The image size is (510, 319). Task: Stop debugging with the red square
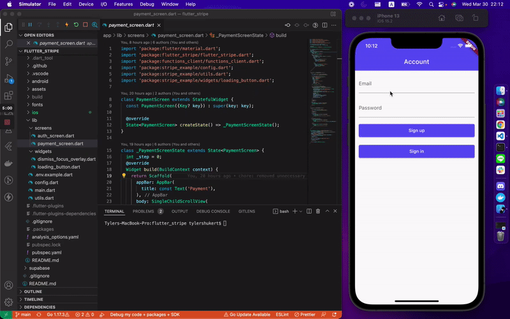click(85, 25)
